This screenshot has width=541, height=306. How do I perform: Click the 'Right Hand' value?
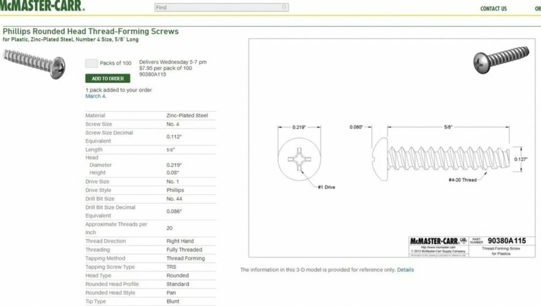coord(180,241)
